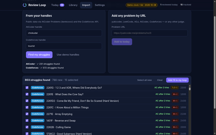Open the Today tab

[58, 5]
